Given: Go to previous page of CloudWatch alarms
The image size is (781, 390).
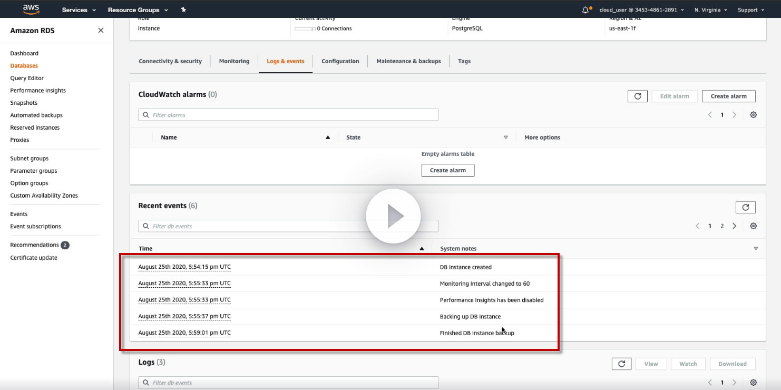Looking at the screenshot, I should [710, 115].
